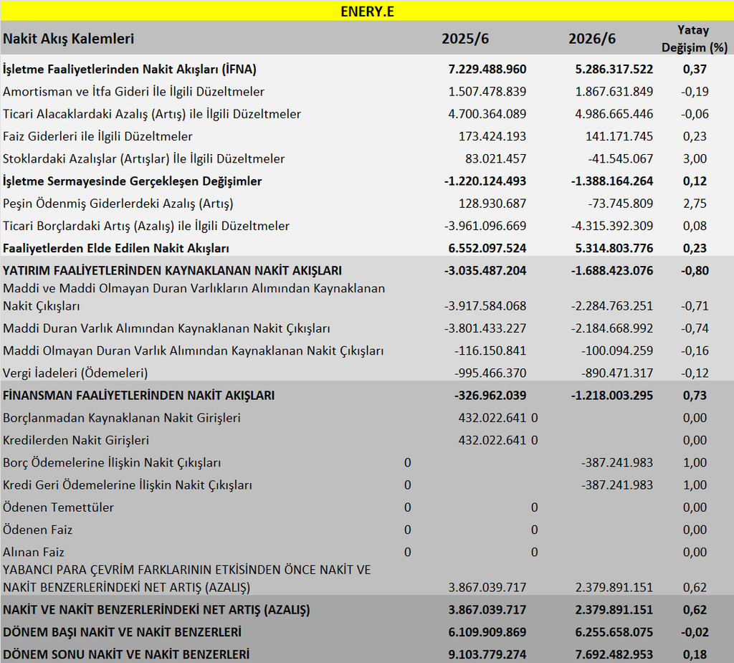
Task: Click the 'Ödenen Faiz' row label
Action: [x=37, y=530]
